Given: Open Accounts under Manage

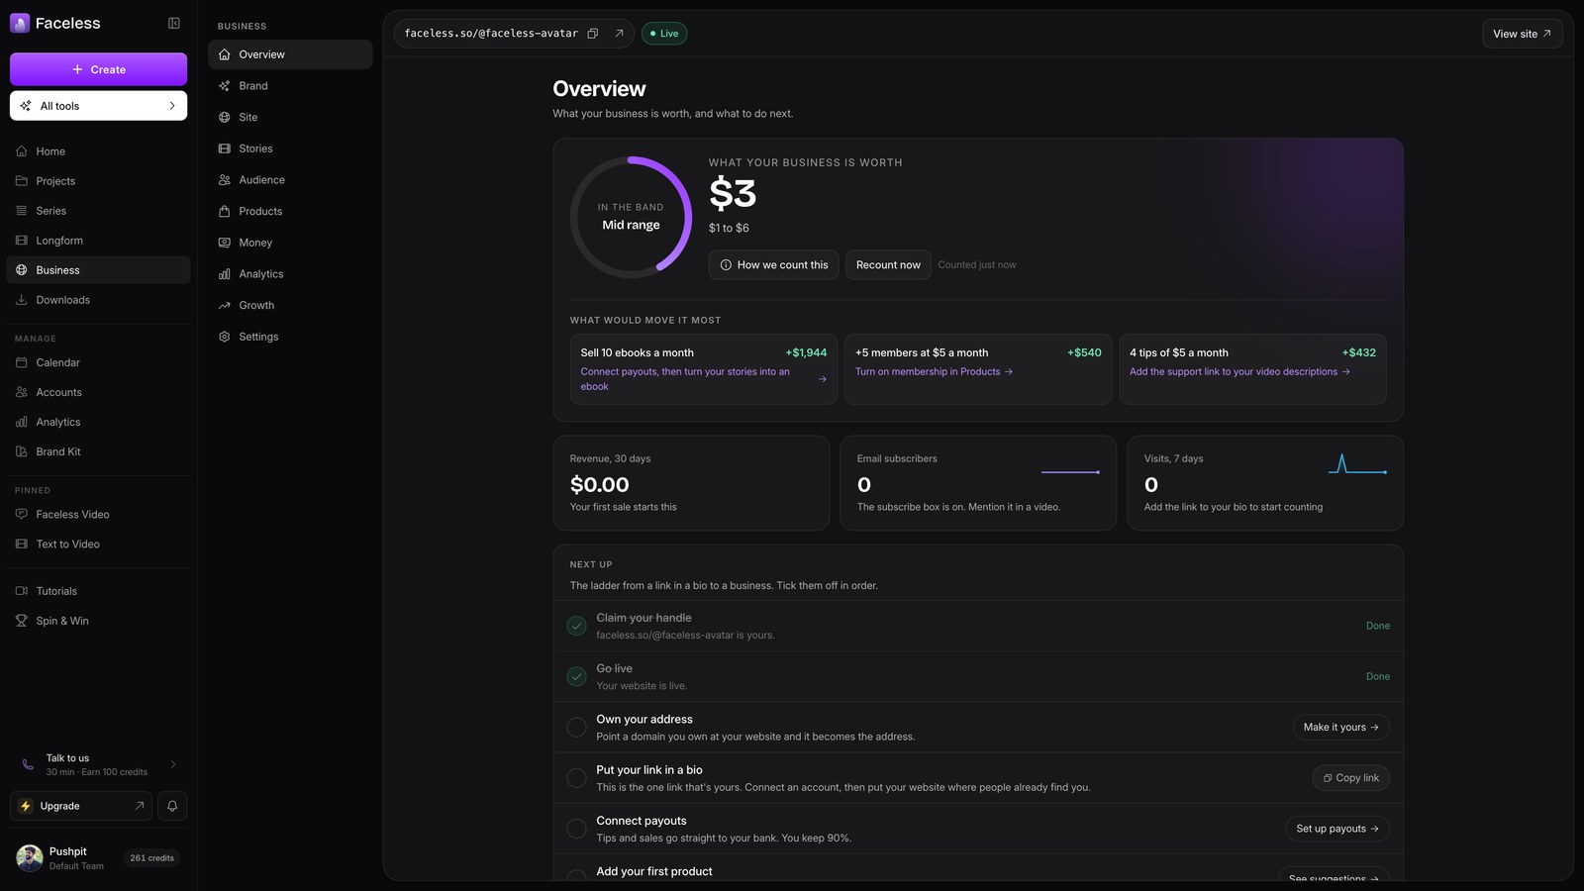Looking at the screenshot, I should pyautogui.click(x=98, y=392).
